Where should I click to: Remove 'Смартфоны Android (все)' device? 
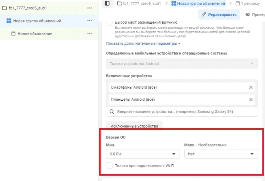251,87
